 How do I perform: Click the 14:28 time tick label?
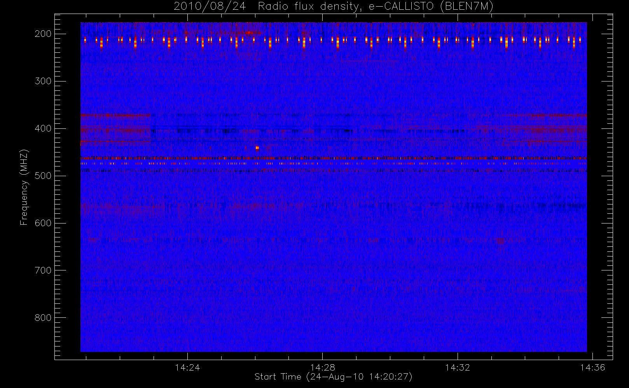[x=322, y=367]
